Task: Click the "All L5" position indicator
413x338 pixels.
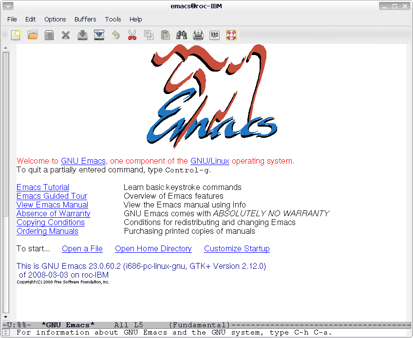Action: point(129,325)
